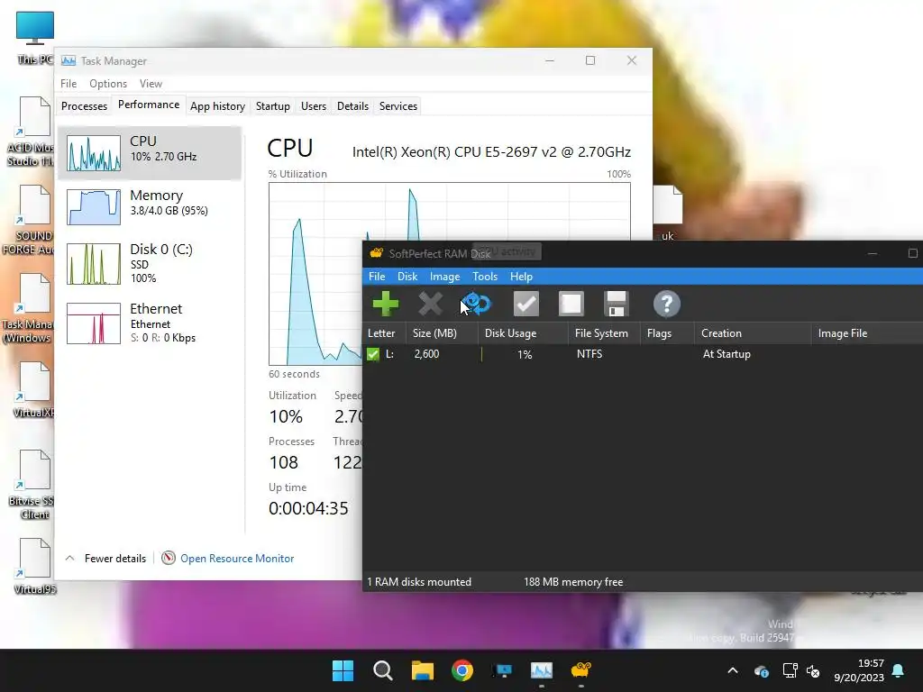Open the Image menu
The width and height of the screenshot is (923, 692).
click(x=445, y=277)
